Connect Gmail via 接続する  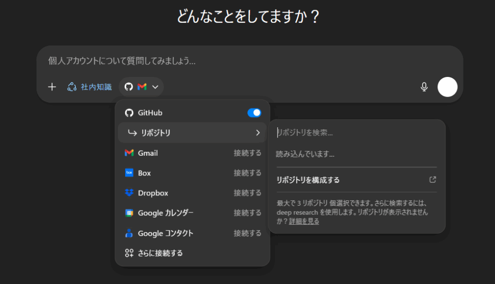pyautogui.click(x=247, y=153)
